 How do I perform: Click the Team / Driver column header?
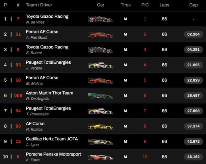coord(39,5)
